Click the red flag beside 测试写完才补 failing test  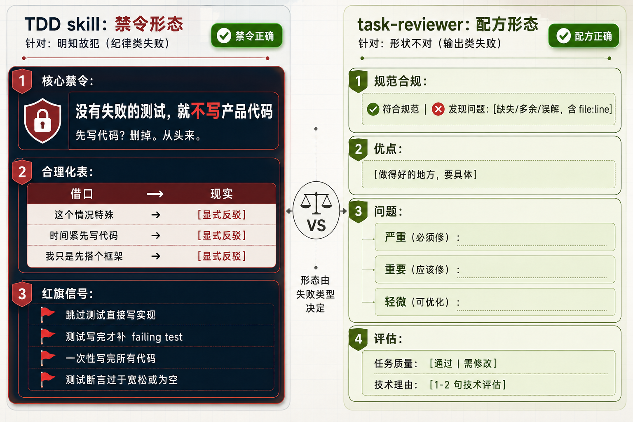[47, 336]
